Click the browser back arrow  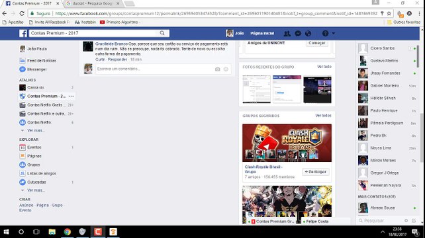click(5, 13)
